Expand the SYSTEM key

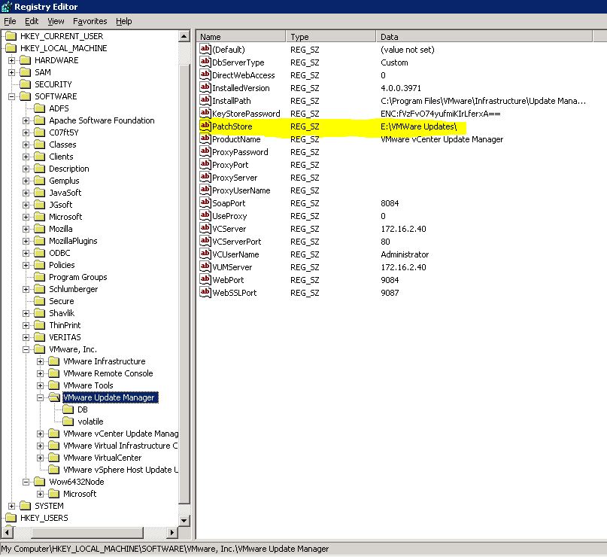click(x=11, y=507)
